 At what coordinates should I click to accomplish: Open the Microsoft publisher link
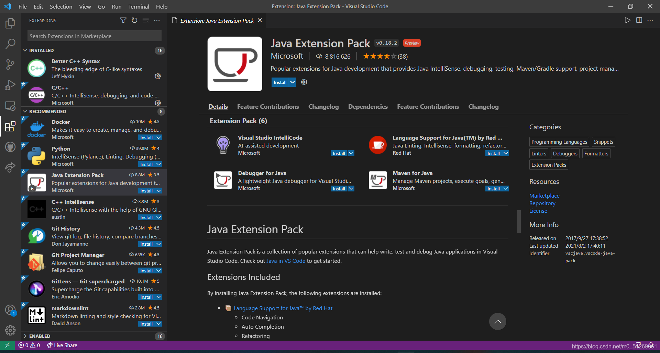(x=287, y=56)
